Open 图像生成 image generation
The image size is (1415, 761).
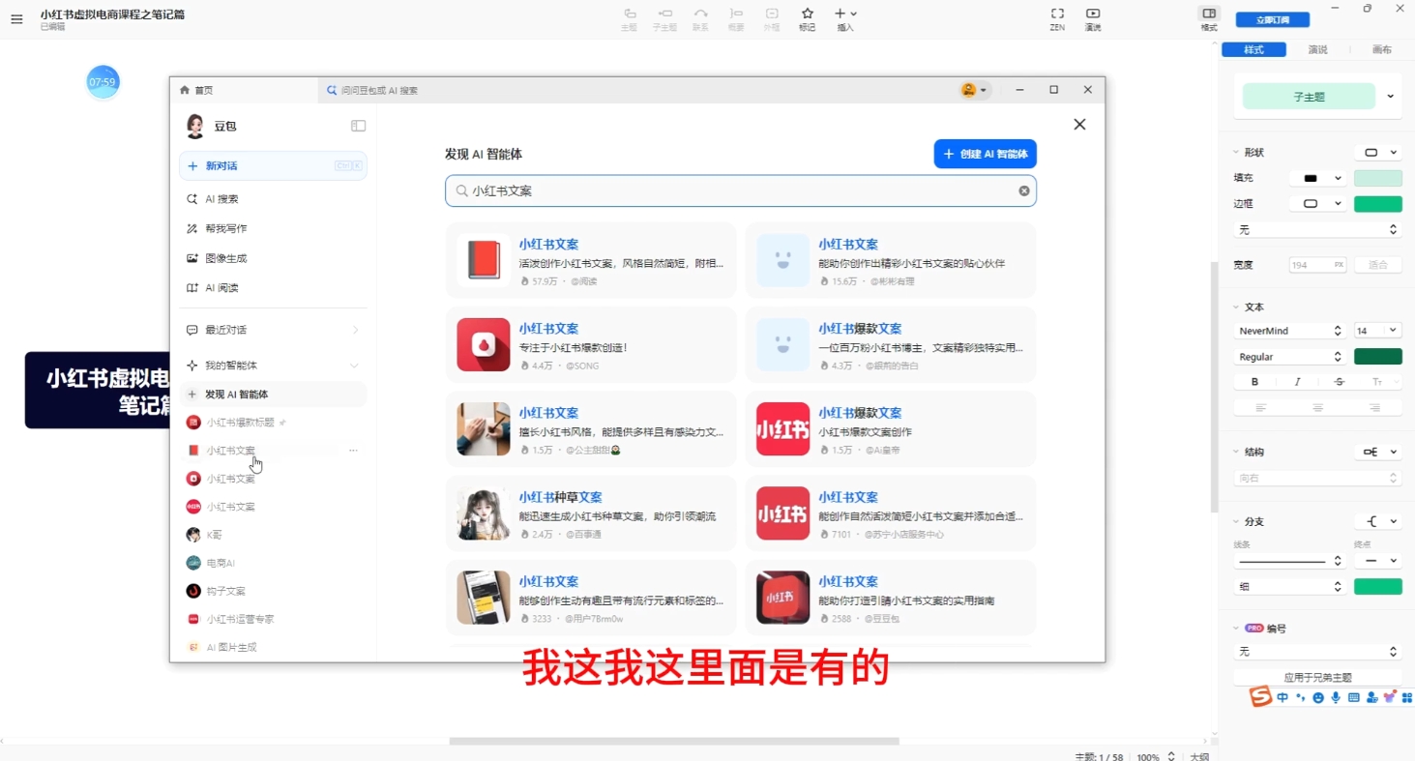click(273, 258)
